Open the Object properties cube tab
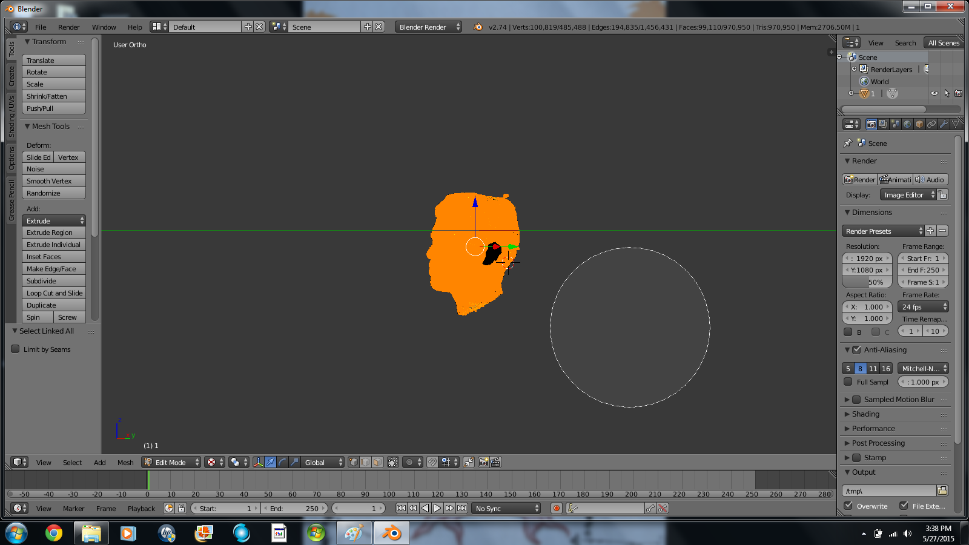The width and height of the screenshot is (969, 545). click(x=919, y=124)
